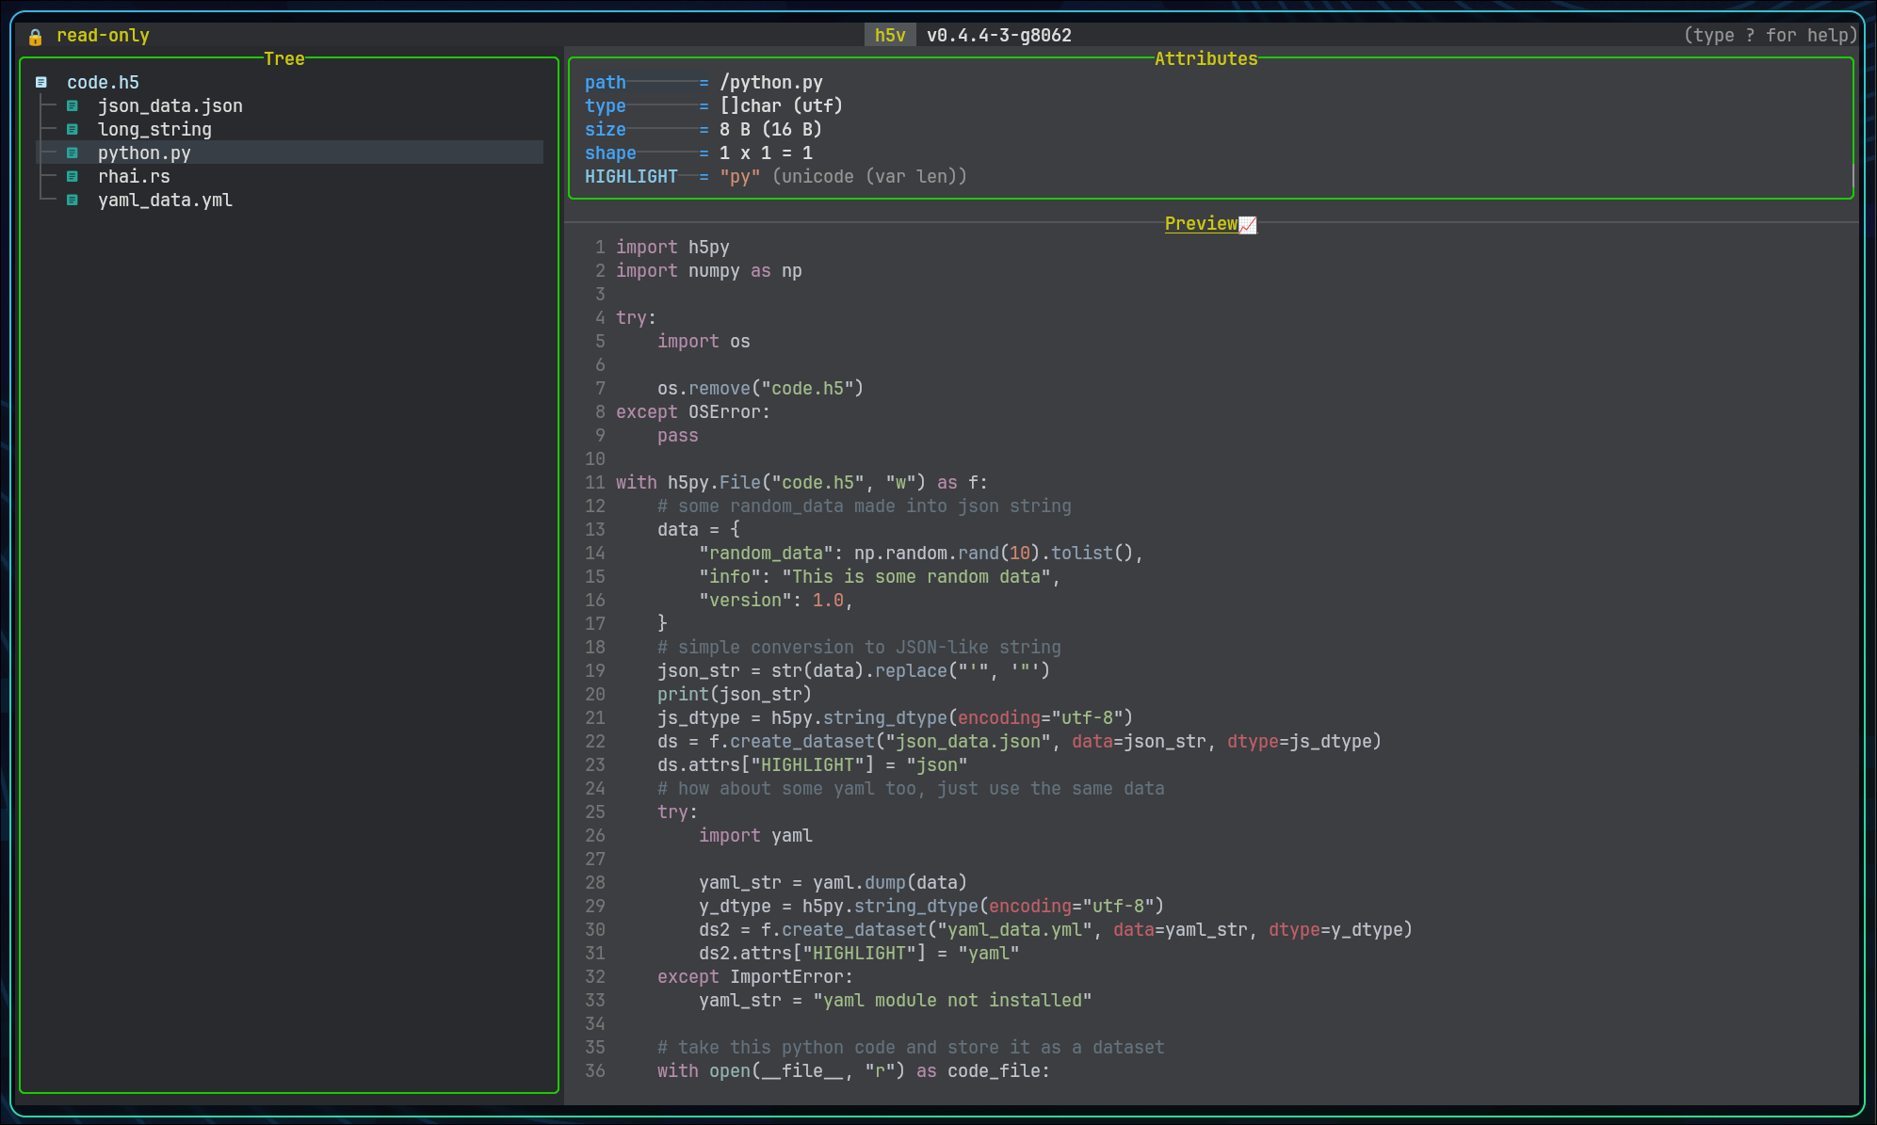
Task: Click the yaml_data.yml dataset icon
Action: pyautogui.click(x=73, y=200)
